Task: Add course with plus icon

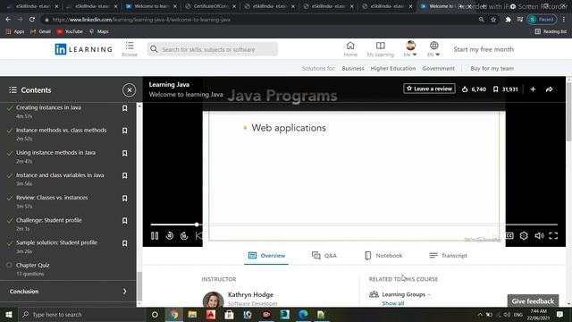Action: point(533,89)
